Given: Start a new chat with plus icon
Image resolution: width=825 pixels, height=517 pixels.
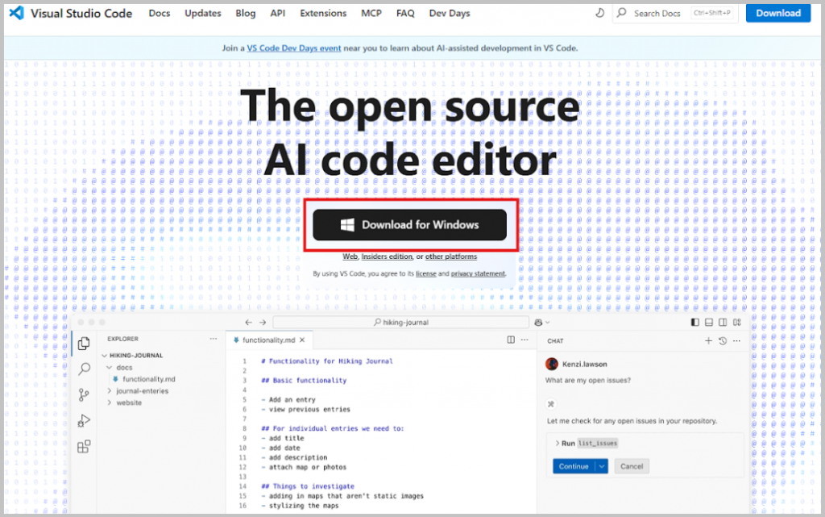Looking at the screenshot, I should (708, 340).
